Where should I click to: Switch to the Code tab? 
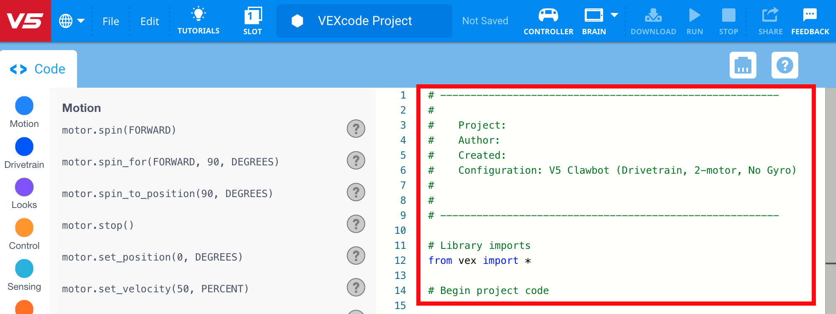38,69
